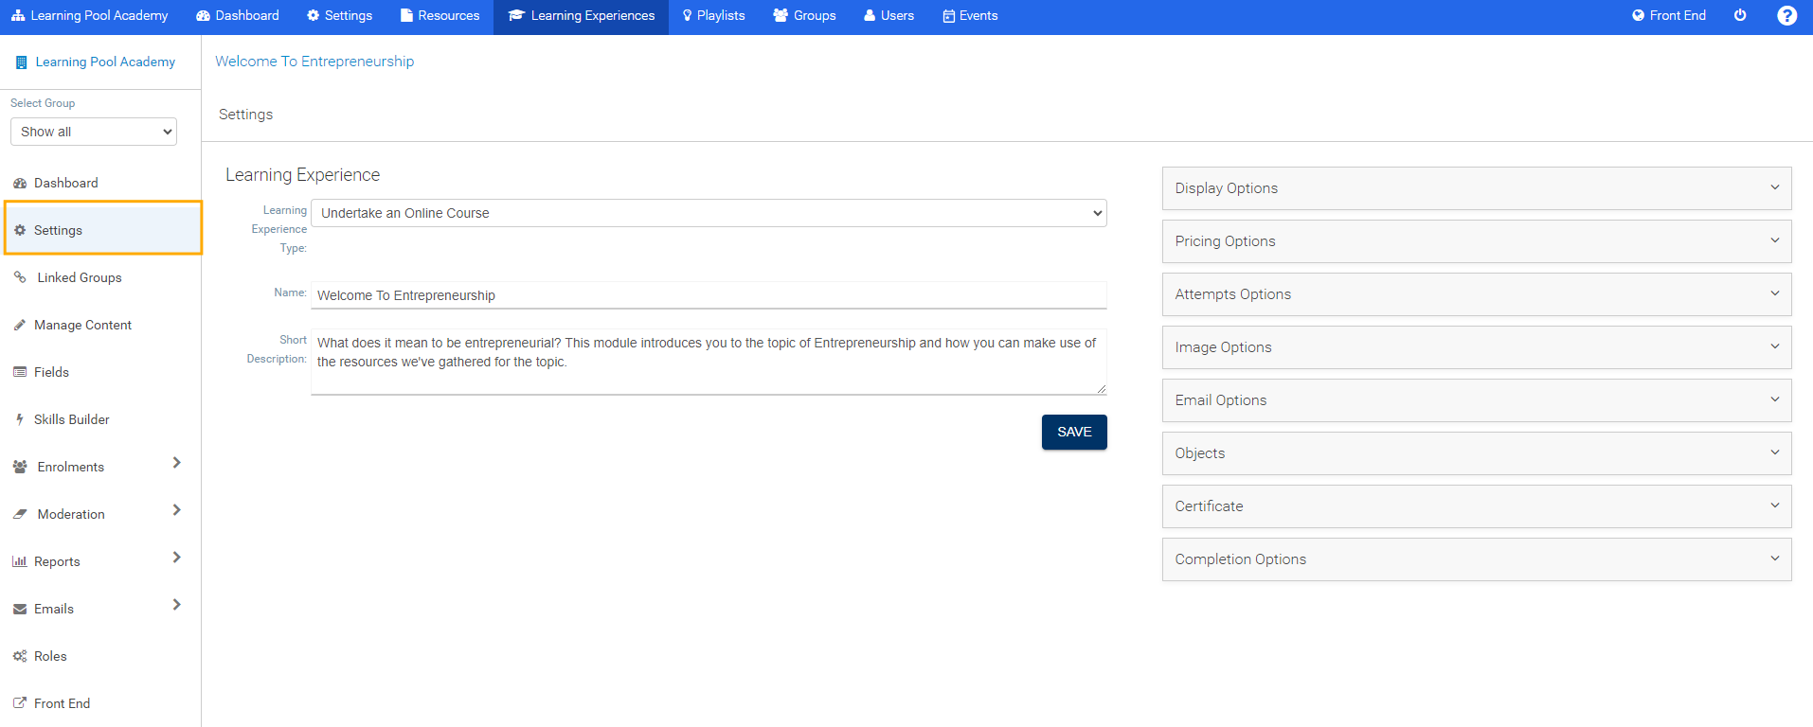Open the Welcome To Entrepreneurship breadcrumb link
Viewport: 1813px width, 727px height.
[x=314, y=62]
